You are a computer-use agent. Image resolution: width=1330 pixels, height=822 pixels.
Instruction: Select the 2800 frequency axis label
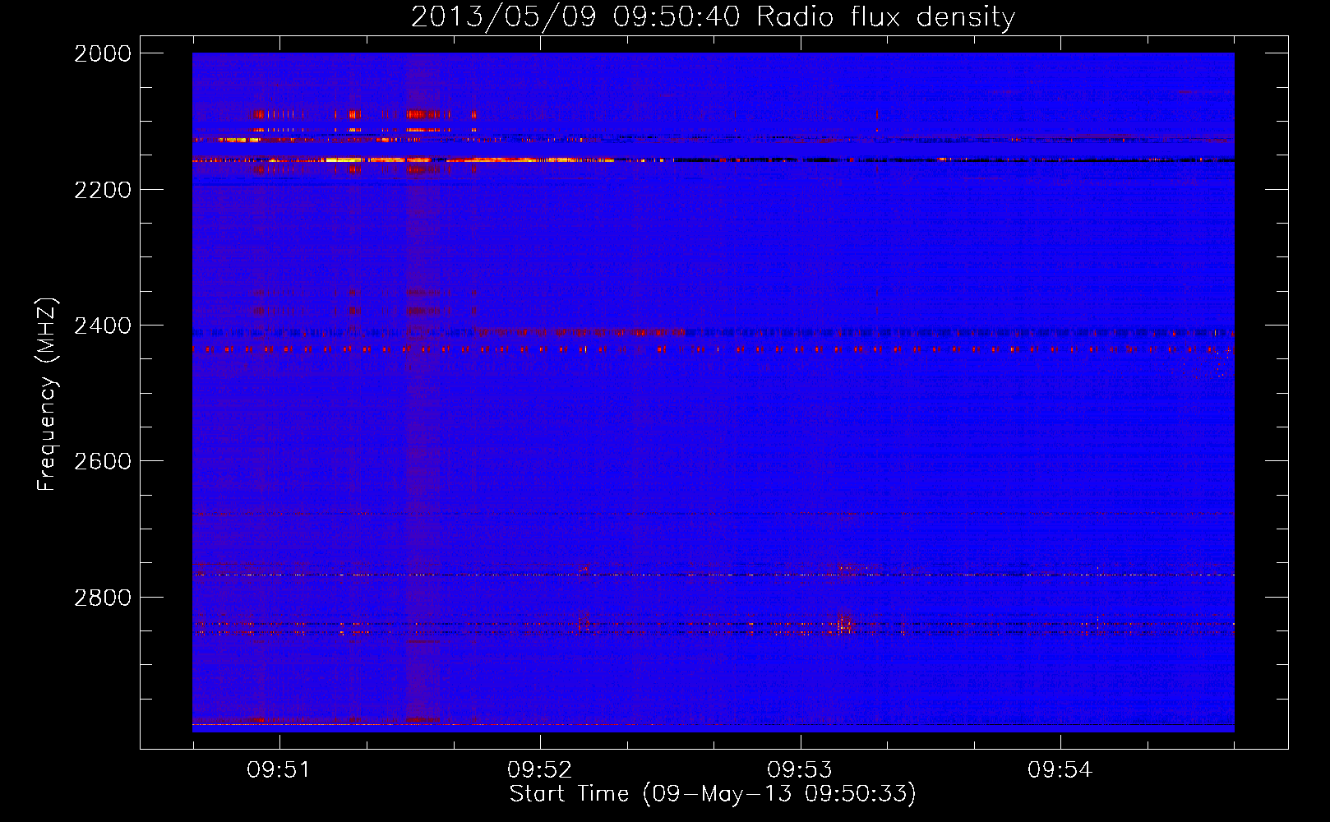pos(103,597)
